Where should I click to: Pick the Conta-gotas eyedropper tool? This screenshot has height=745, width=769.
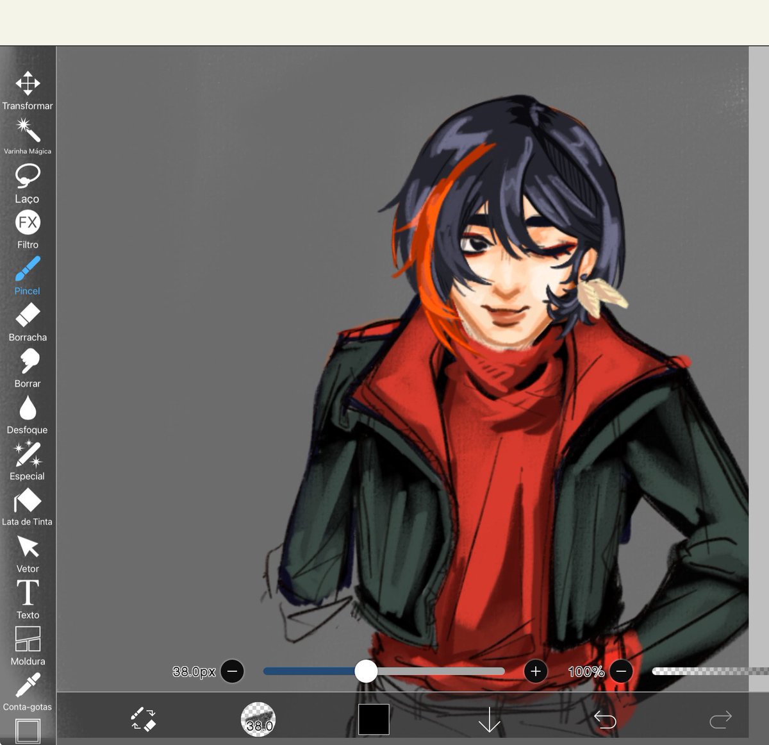[x=28, y=692]
